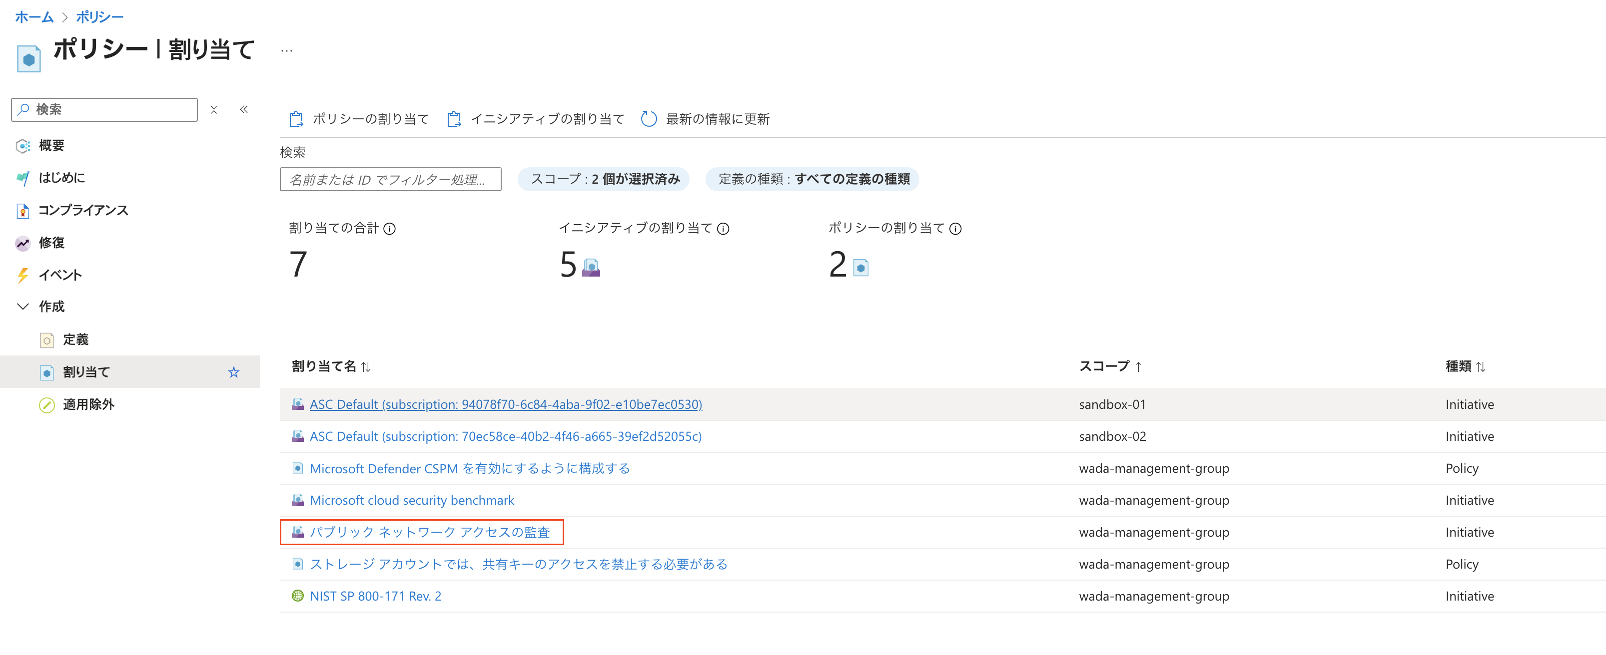Click policy icon beside ストレージ アカウント row
The width and height of the screenshot is (1606, 655).
click(x=298, y=564)
